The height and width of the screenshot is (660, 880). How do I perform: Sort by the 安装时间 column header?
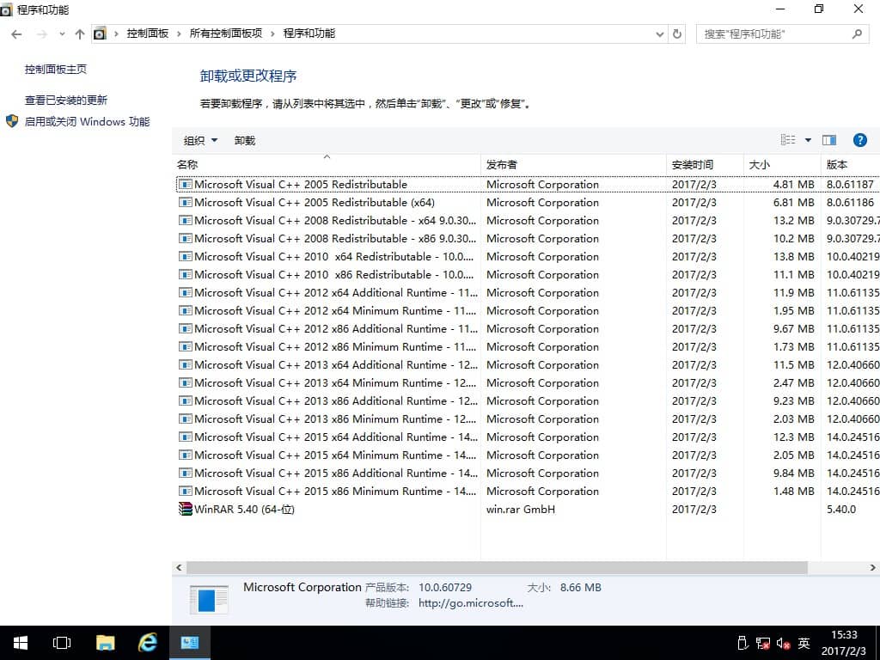705,164
